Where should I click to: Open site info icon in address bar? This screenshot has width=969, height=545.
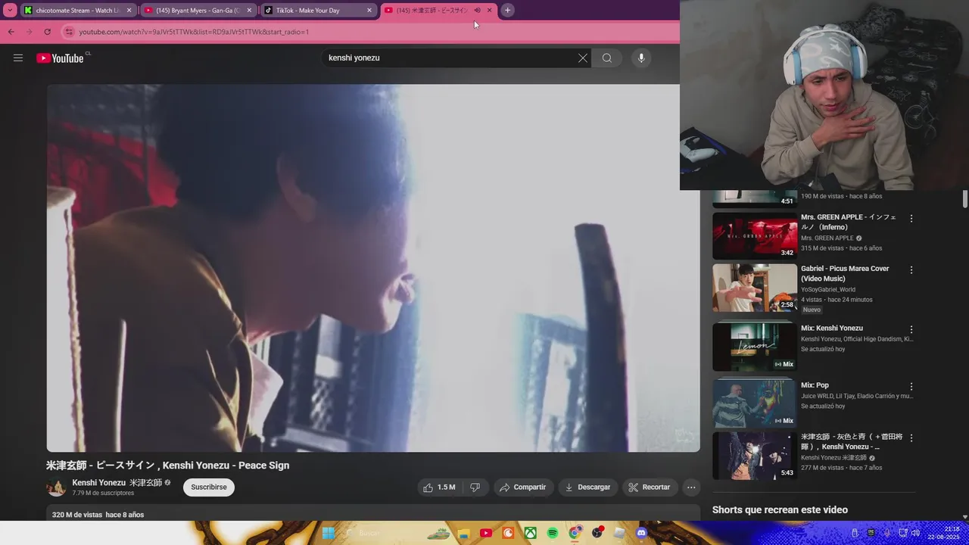pos(69,32)
